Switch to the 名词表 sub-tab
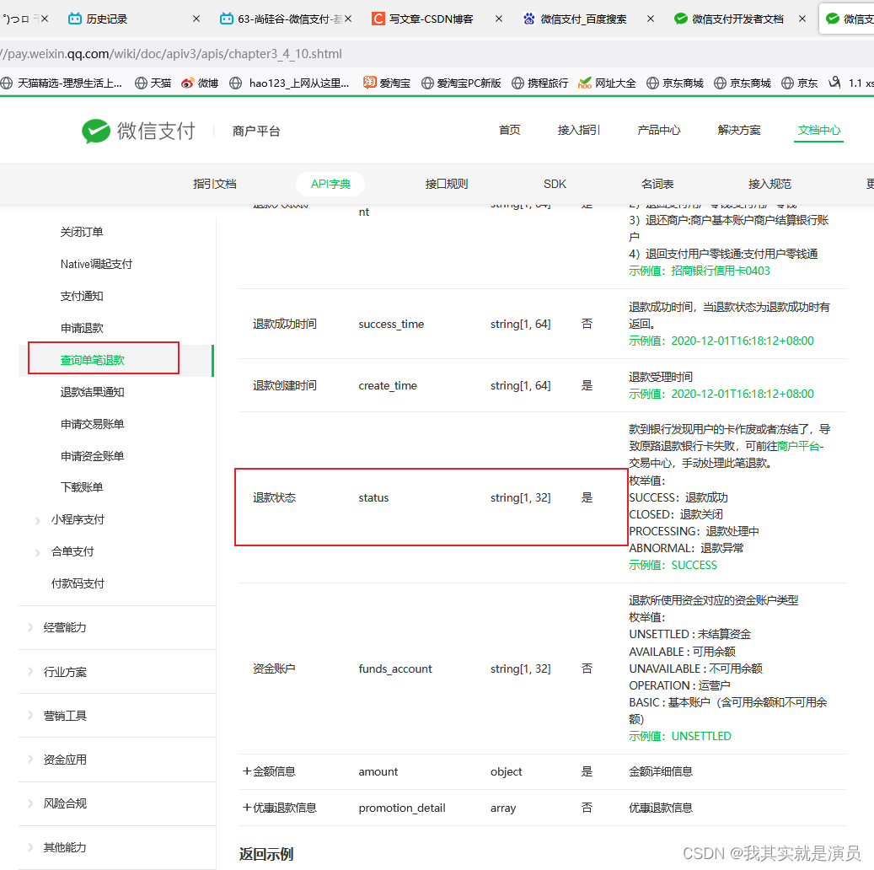Screen dimensions: 874x870 pos(657,184)
